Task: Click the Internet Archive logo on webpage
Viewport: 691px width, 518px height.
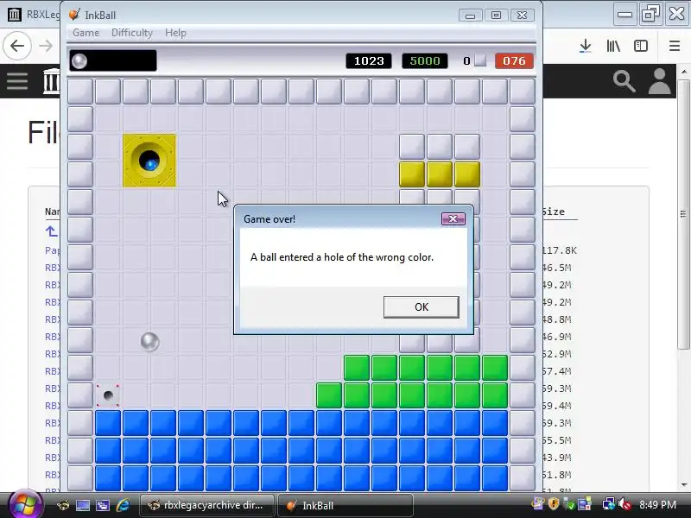Action: (x=52, y=81)
